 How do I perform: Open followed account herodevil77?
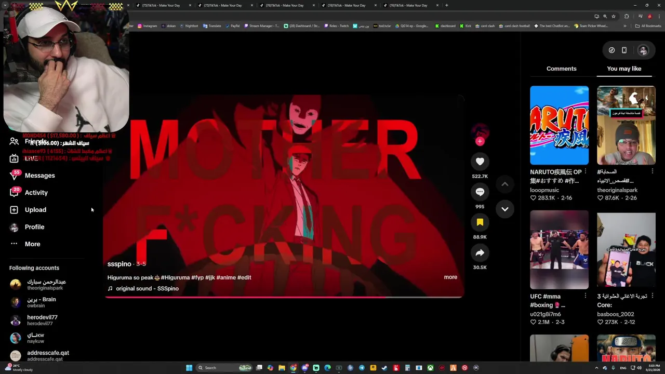(x=34, y=320)
